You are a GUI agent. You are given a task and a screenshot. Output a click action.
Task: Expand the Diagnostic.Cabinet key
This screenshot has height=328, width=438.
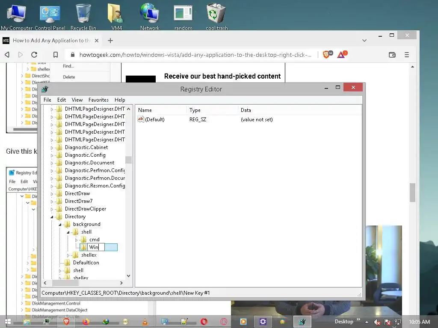click(52, 148)
